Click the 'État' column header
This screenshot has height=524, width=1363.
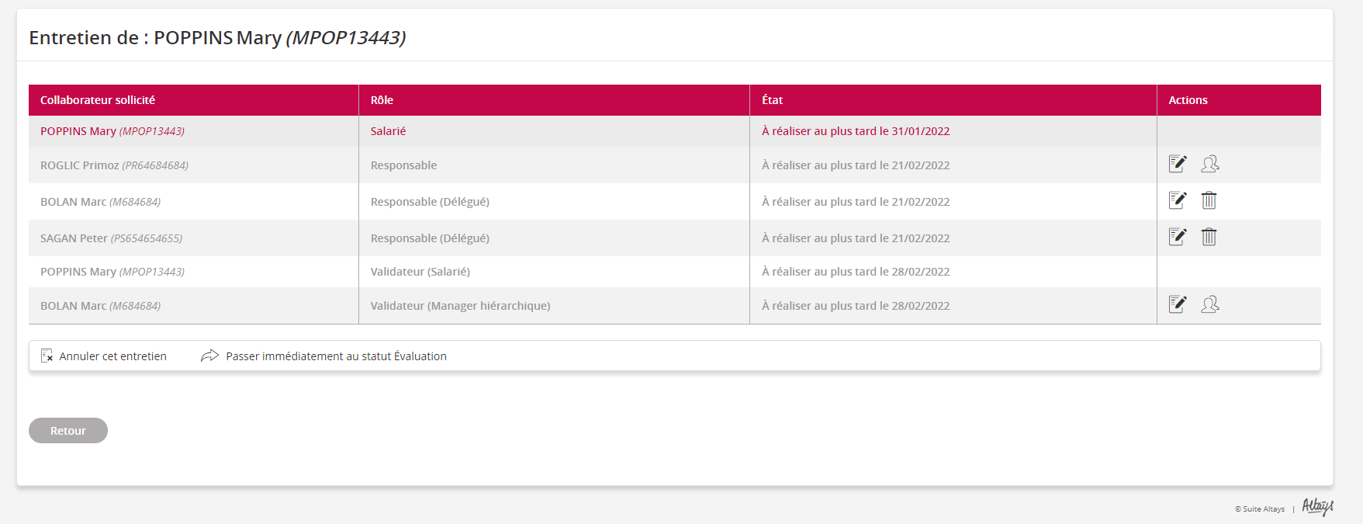coord(772,100)
